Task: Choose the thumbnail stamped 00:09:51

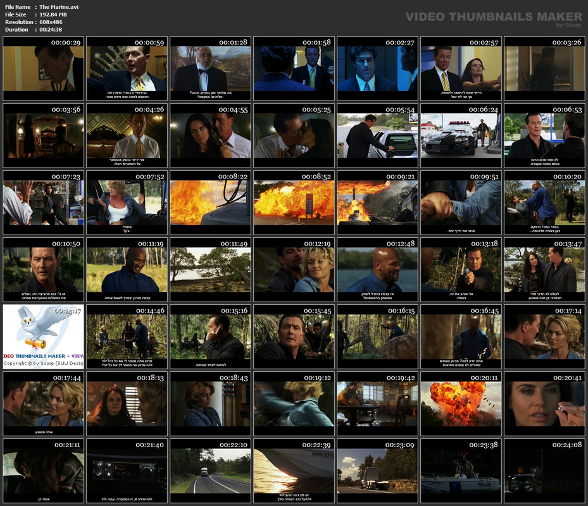Action: pyautogui.click(x=461, y=203)
